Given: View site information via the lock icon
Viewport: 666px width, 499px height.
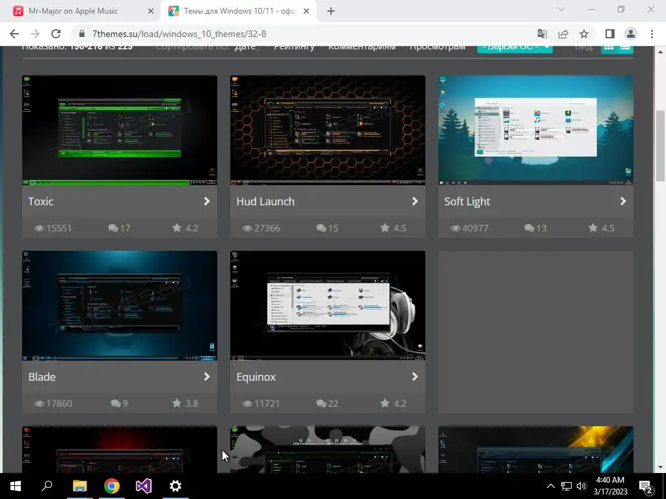Looking at the screenshot, I should pos(82,34).
